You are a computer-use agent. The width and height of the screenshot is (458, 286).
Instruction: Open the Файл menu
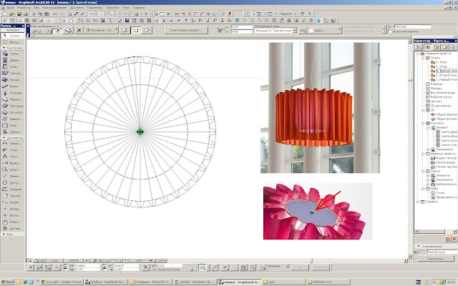(x=11, y=8)
